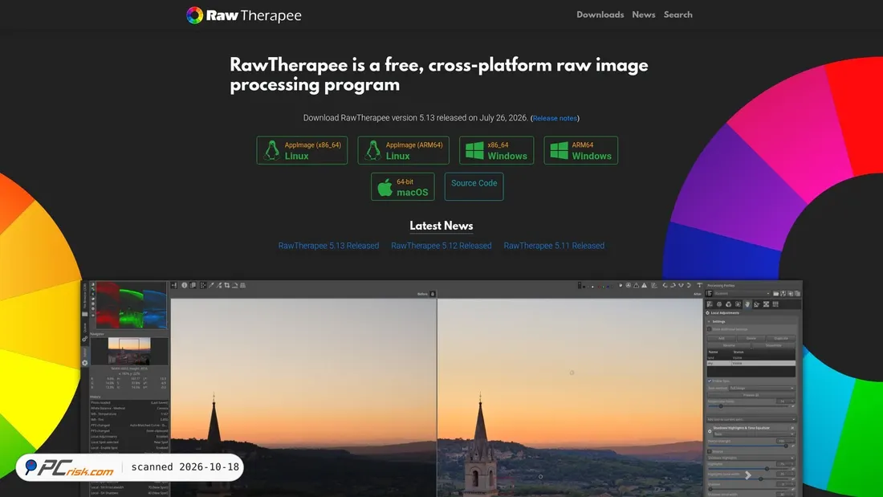This screenshot has width=883, height=497.
Task: Click the Apple icon for macOS download
Action: (385, 187)
